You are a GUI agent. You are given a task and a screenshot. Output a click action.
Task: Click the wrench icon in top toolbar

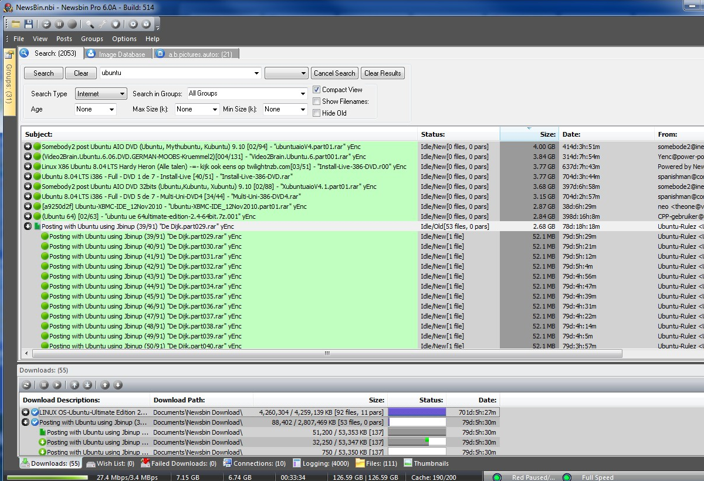tap(103, 24)
